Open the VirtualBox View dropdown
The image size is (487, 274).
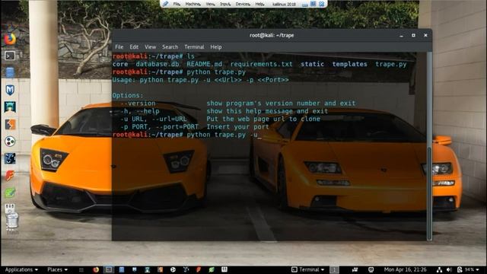(210, 4)
